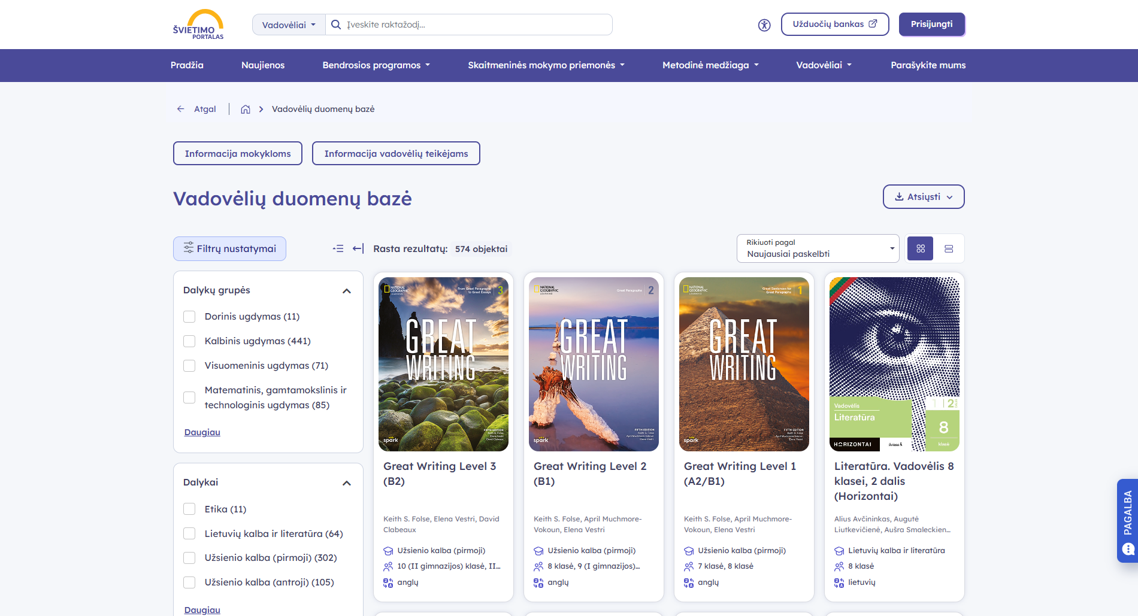Open the Rikiuoti pagal sort dropdown

[818, 248]
